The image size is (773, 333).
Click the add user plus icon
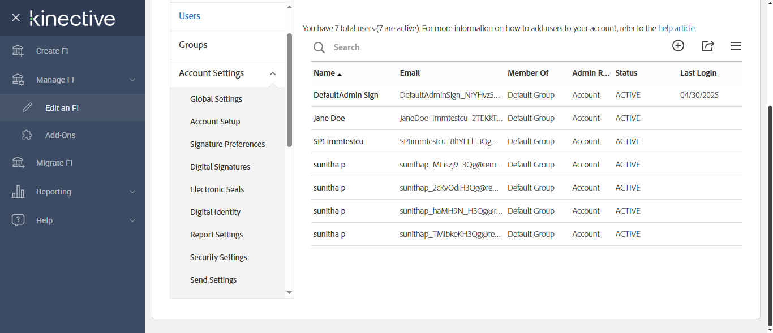[x=678, y=46]
